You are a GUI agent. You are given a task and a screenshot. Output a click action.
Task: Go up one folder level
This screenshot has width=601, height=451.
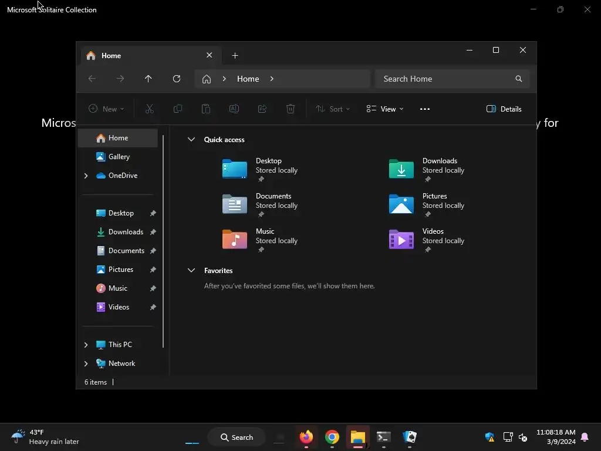(x=148, y=79)
